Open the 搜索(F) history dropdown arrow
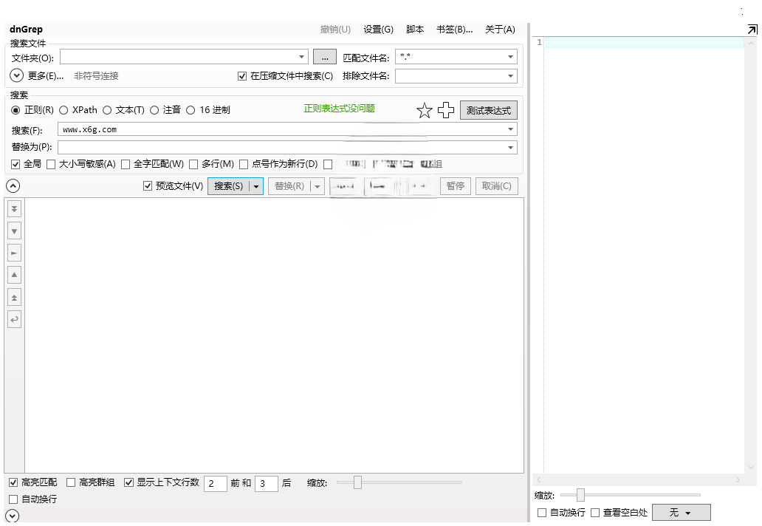The image size is (762, 526). [510, 129]
